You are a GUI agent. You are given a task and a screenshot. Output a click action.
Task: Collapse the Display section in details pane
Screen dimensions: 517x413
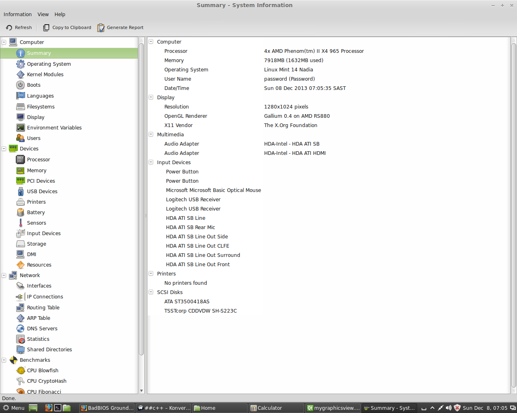[151, 97]
